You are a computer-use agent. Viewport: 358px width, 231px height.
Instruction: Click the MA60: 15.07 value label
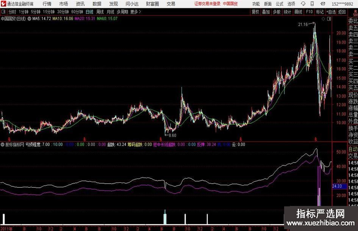point(107,19)
